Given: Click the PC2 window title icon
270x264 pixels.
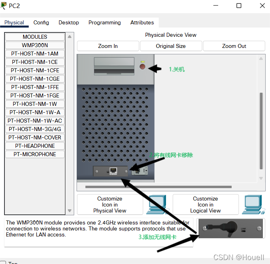Looking at the screenshot, I should pos(4,6).
